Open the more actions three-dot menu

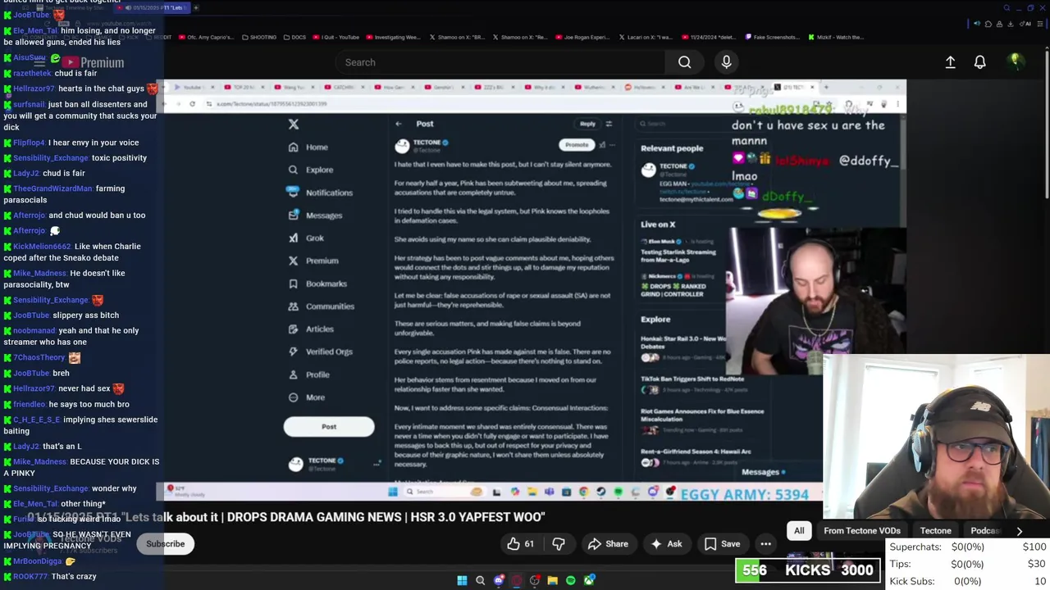765,543
